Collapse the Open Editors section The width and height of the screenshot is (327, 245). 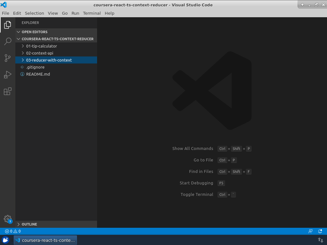coord(18,32)
